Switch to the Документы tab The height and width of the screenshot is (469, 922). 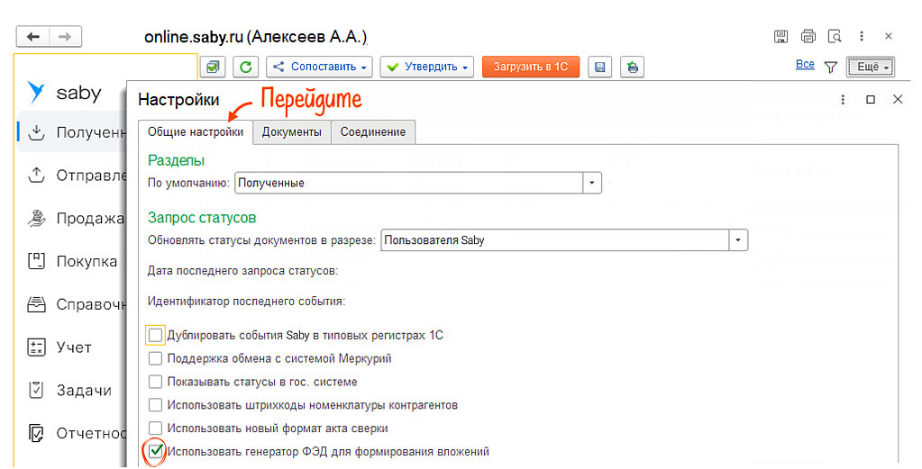coord(291,132)
